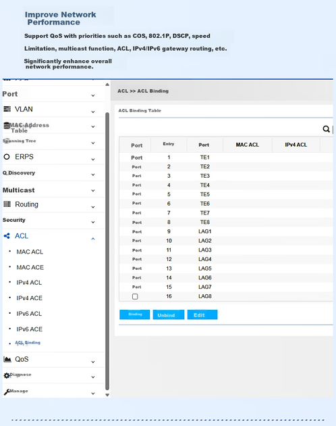Click the sidebar scrollbar thumb
This screenshot has height=426, width=336.
[x=107, y=252]
